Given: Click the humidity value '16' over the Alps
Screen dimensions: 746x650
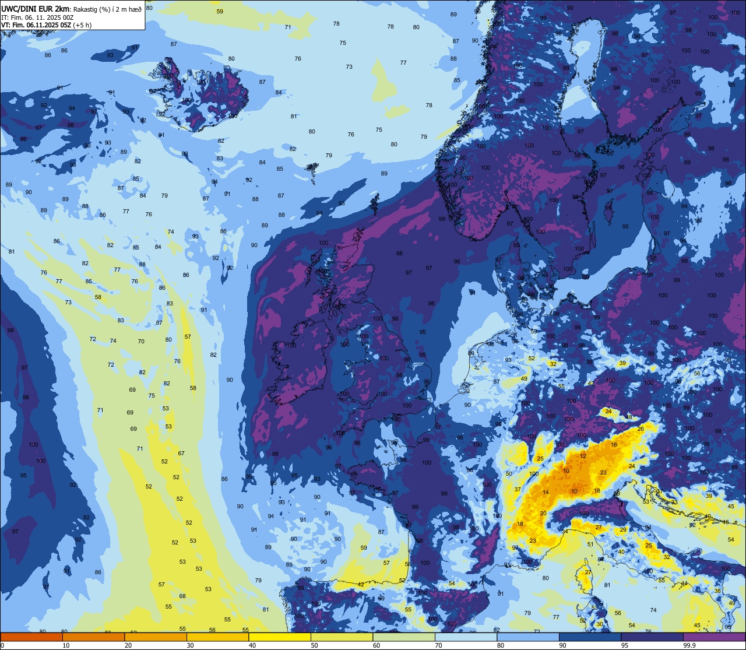Looking at the screenshot, I should coord(614,445).
